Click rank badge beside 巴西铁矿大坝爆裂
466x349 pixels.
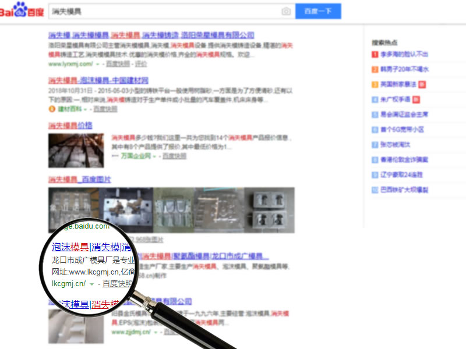click(x=375, y=190)
